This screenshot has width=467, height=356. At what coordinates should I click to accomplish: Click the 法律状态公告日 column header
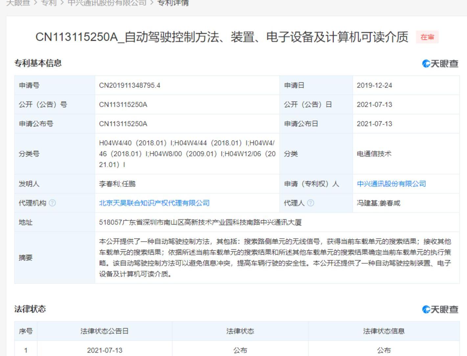click(105, 331)
